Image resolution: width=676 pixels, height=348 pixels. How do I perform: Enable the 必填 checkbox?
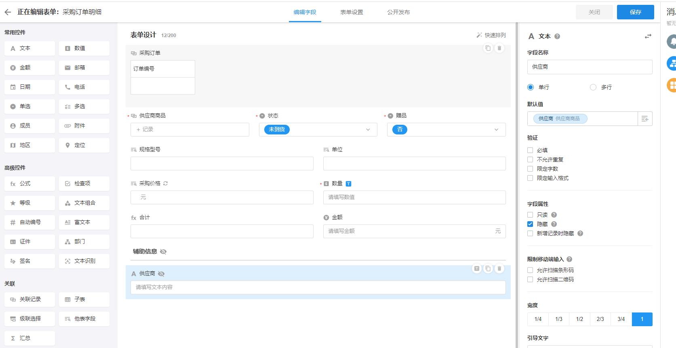coord(530,150)
